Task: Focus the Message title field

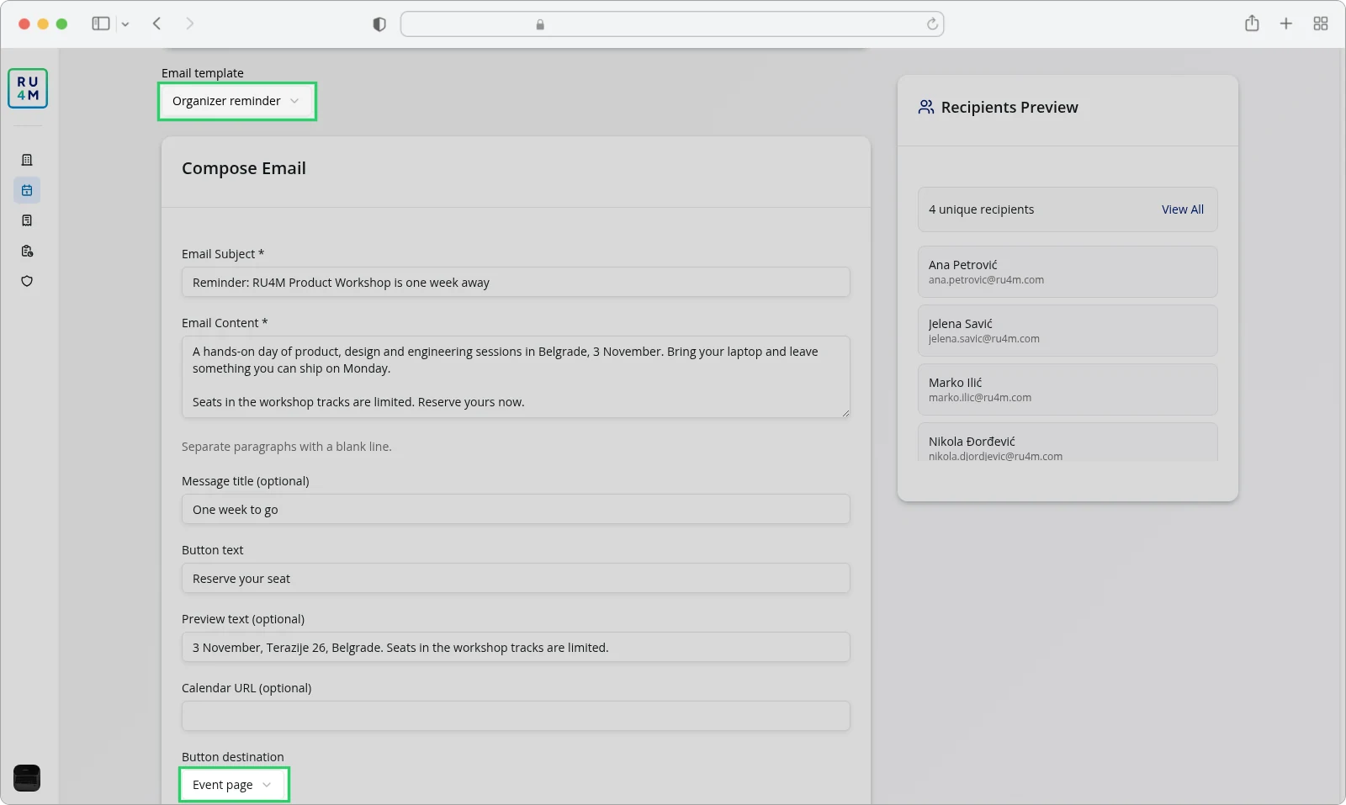Action: [516, 509]
